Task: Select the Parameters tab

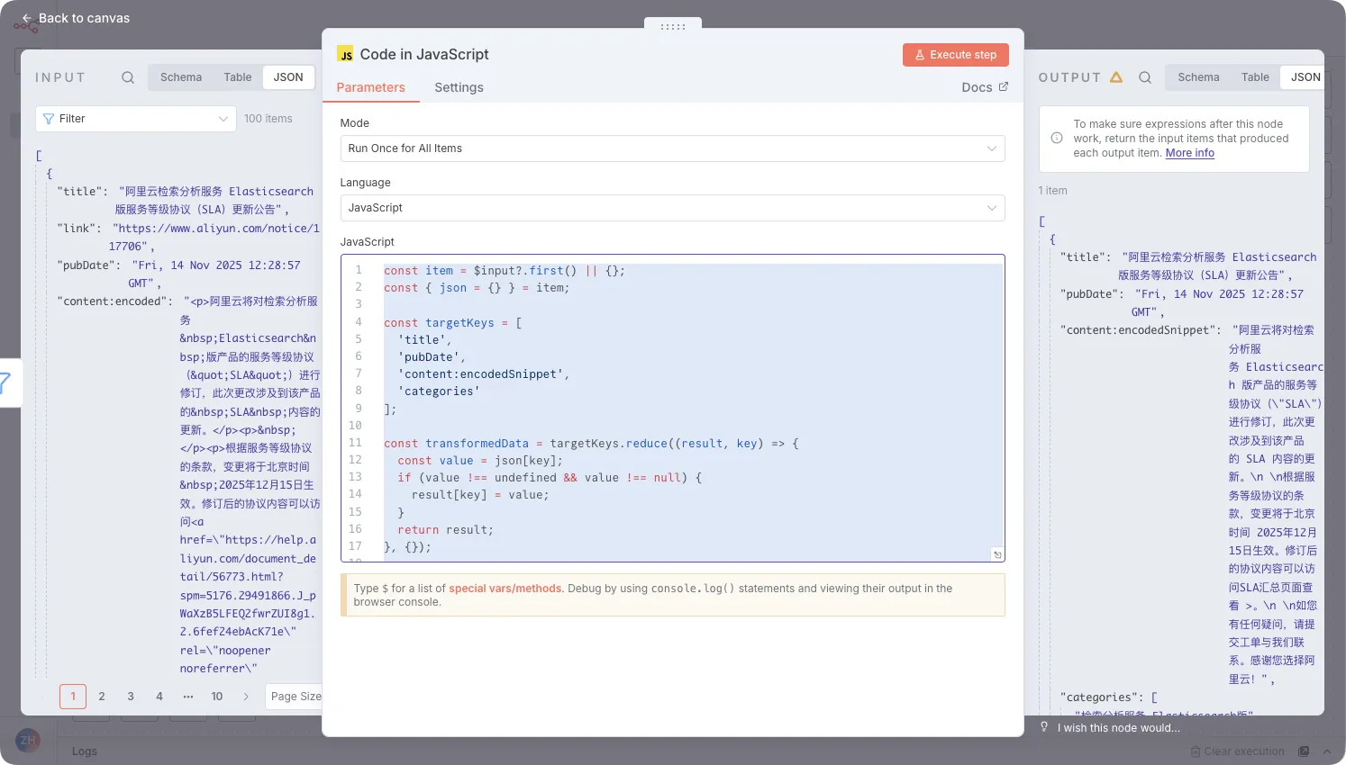Action: [370, 87]
